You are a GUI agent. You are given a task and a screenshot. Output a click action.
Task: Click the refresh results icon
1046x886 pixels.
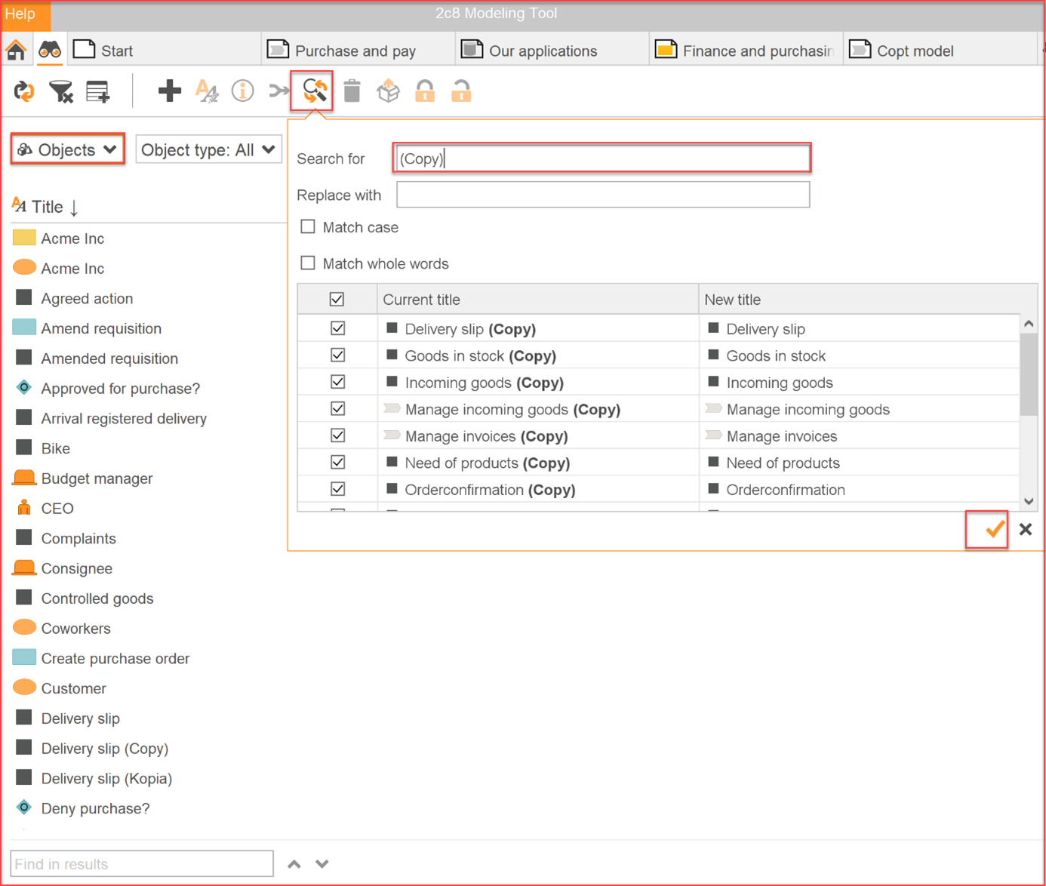[x=24, y=91]
